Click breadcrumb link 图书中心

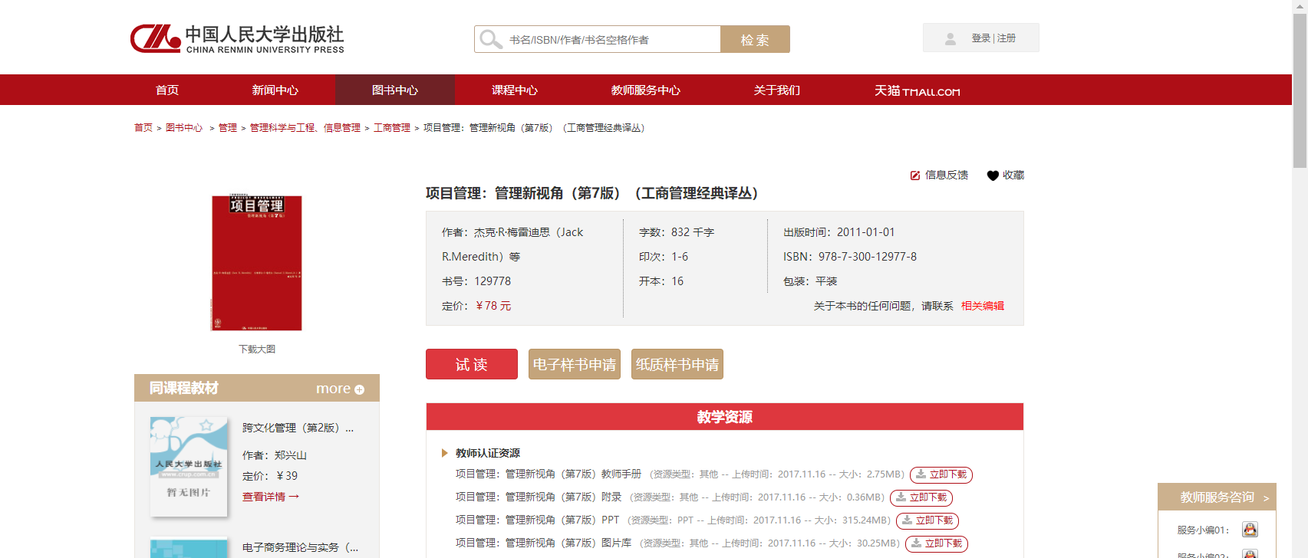(184, 128)
